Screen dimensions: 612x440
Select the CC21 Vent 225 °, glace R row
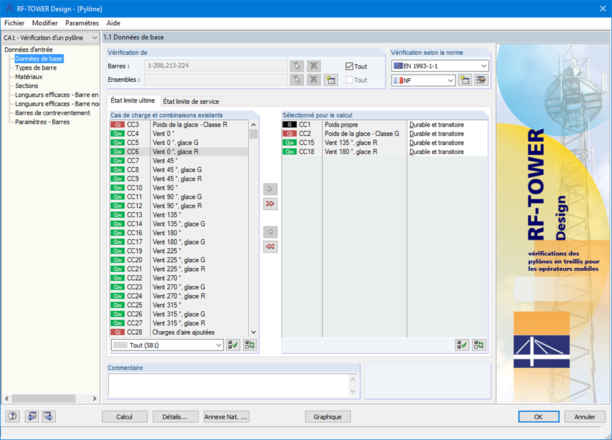coord(179,269)
